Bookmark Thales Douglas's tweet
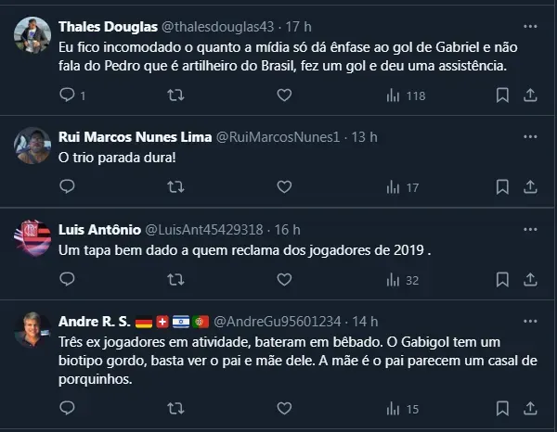The image size is (557, 432). [502, 95]
